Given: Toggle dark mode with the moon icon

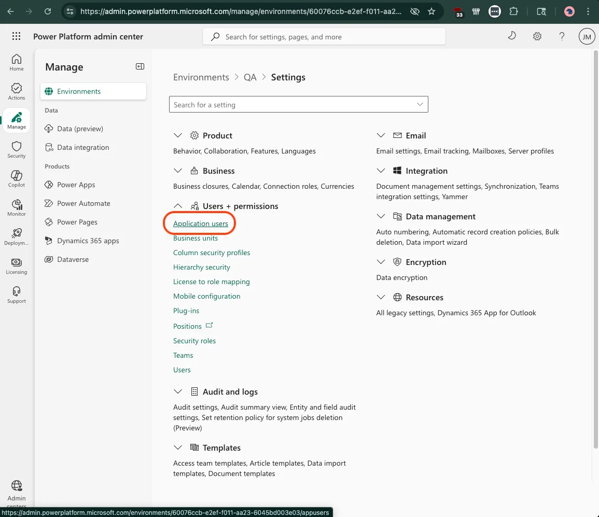Looking at the screenshot, I should pyautogui.click(x=512, y=36).
